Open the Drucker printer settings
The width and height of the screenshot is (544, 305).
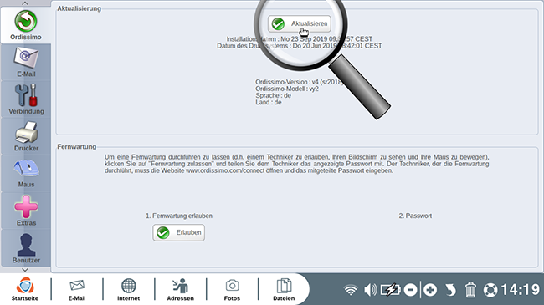[26, 136]
